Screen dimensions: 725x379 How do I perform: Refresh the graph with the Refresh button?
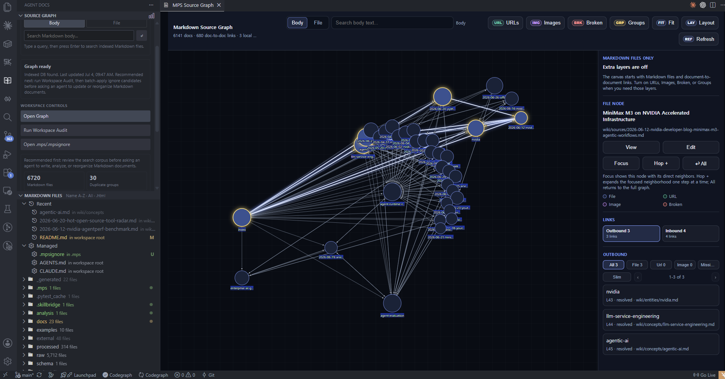click(699, 39)
